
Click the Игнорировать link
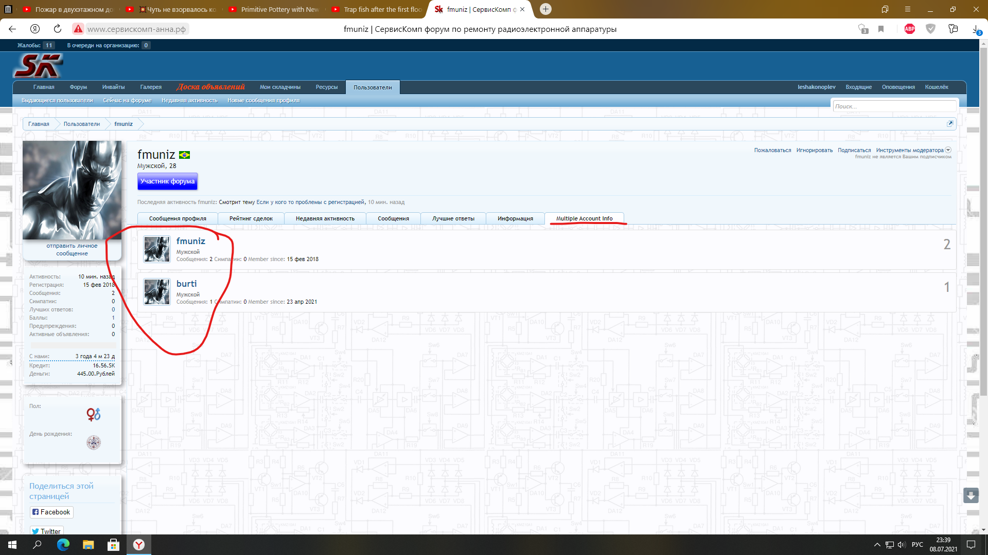click(814, 150)
